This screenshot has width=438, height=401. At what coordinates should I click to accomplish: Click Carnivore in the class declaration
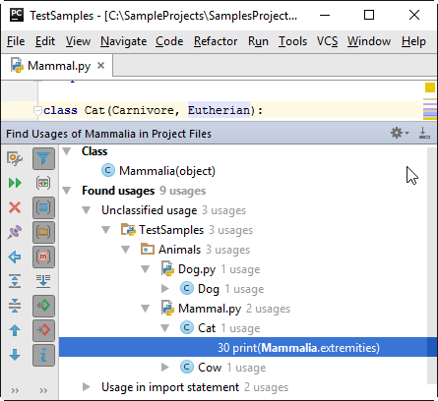pos(142,110)
